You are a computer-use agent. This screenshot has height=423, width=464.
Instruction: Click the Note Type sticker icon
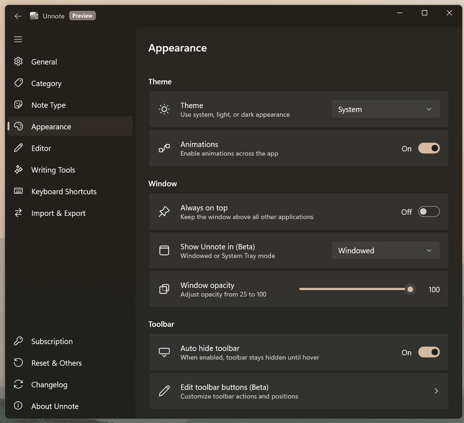coord(18,105)
